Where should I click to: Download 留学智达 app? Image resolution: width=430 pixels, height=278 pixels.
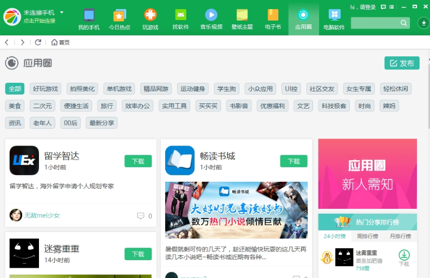138,161
